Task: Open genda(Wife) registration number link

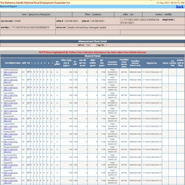Action: pos(11,143)
